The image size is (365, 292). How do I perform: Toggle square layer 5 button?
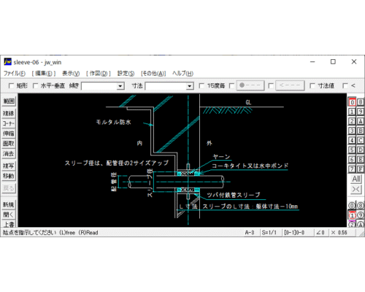click(x=352, y=150)
